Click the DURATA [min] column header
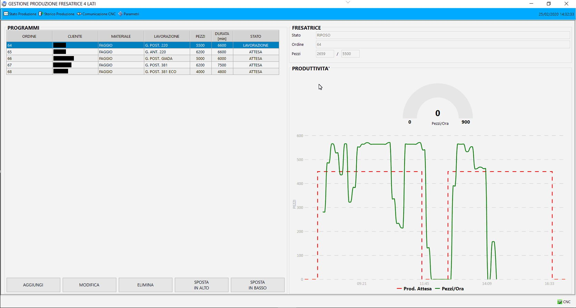This screenshot has height=308, width=576. point(222,36)
